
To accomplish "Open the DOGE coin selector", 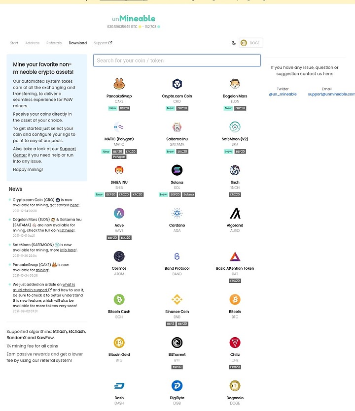I will coord(250,43).
